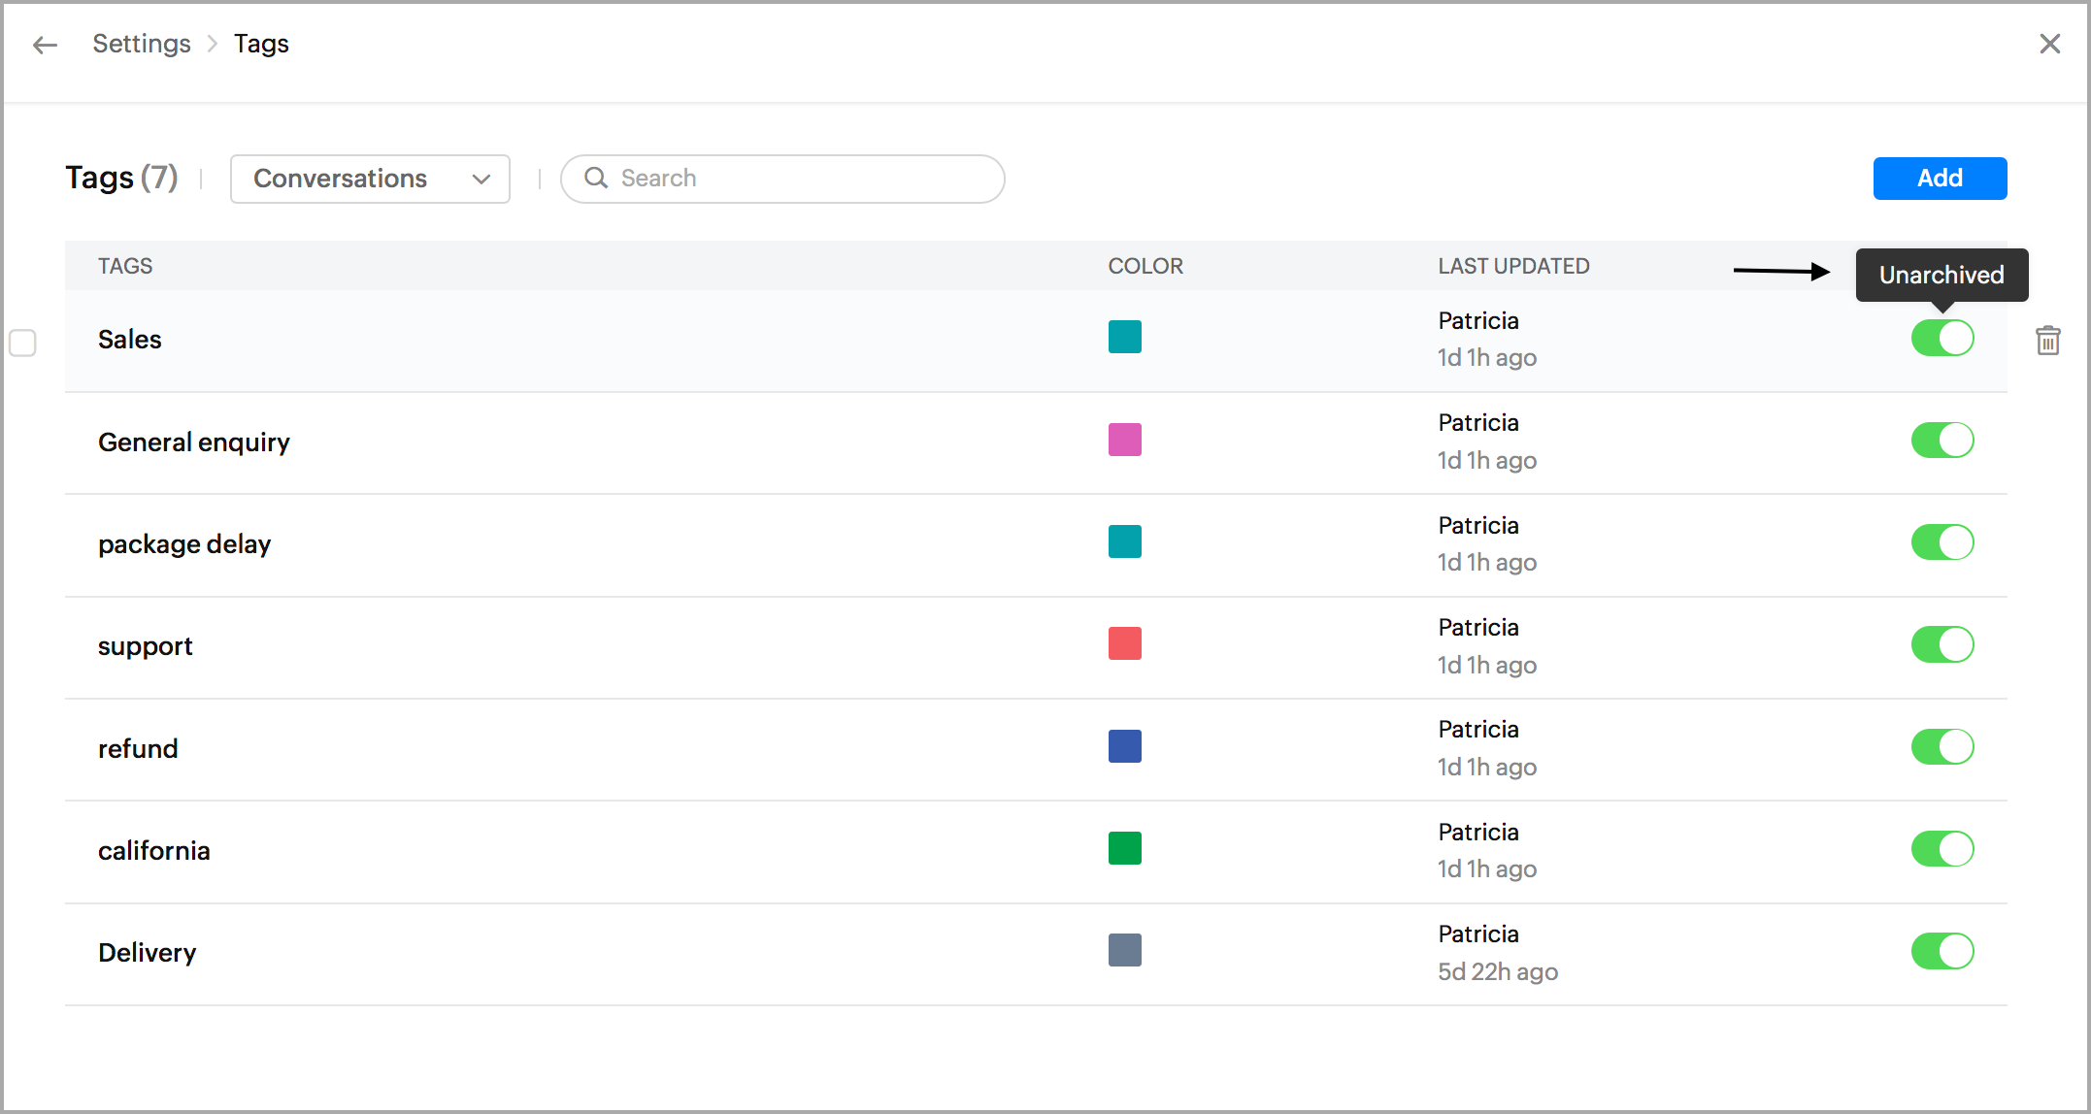Select the Sales row checkbox

point(22,343)
